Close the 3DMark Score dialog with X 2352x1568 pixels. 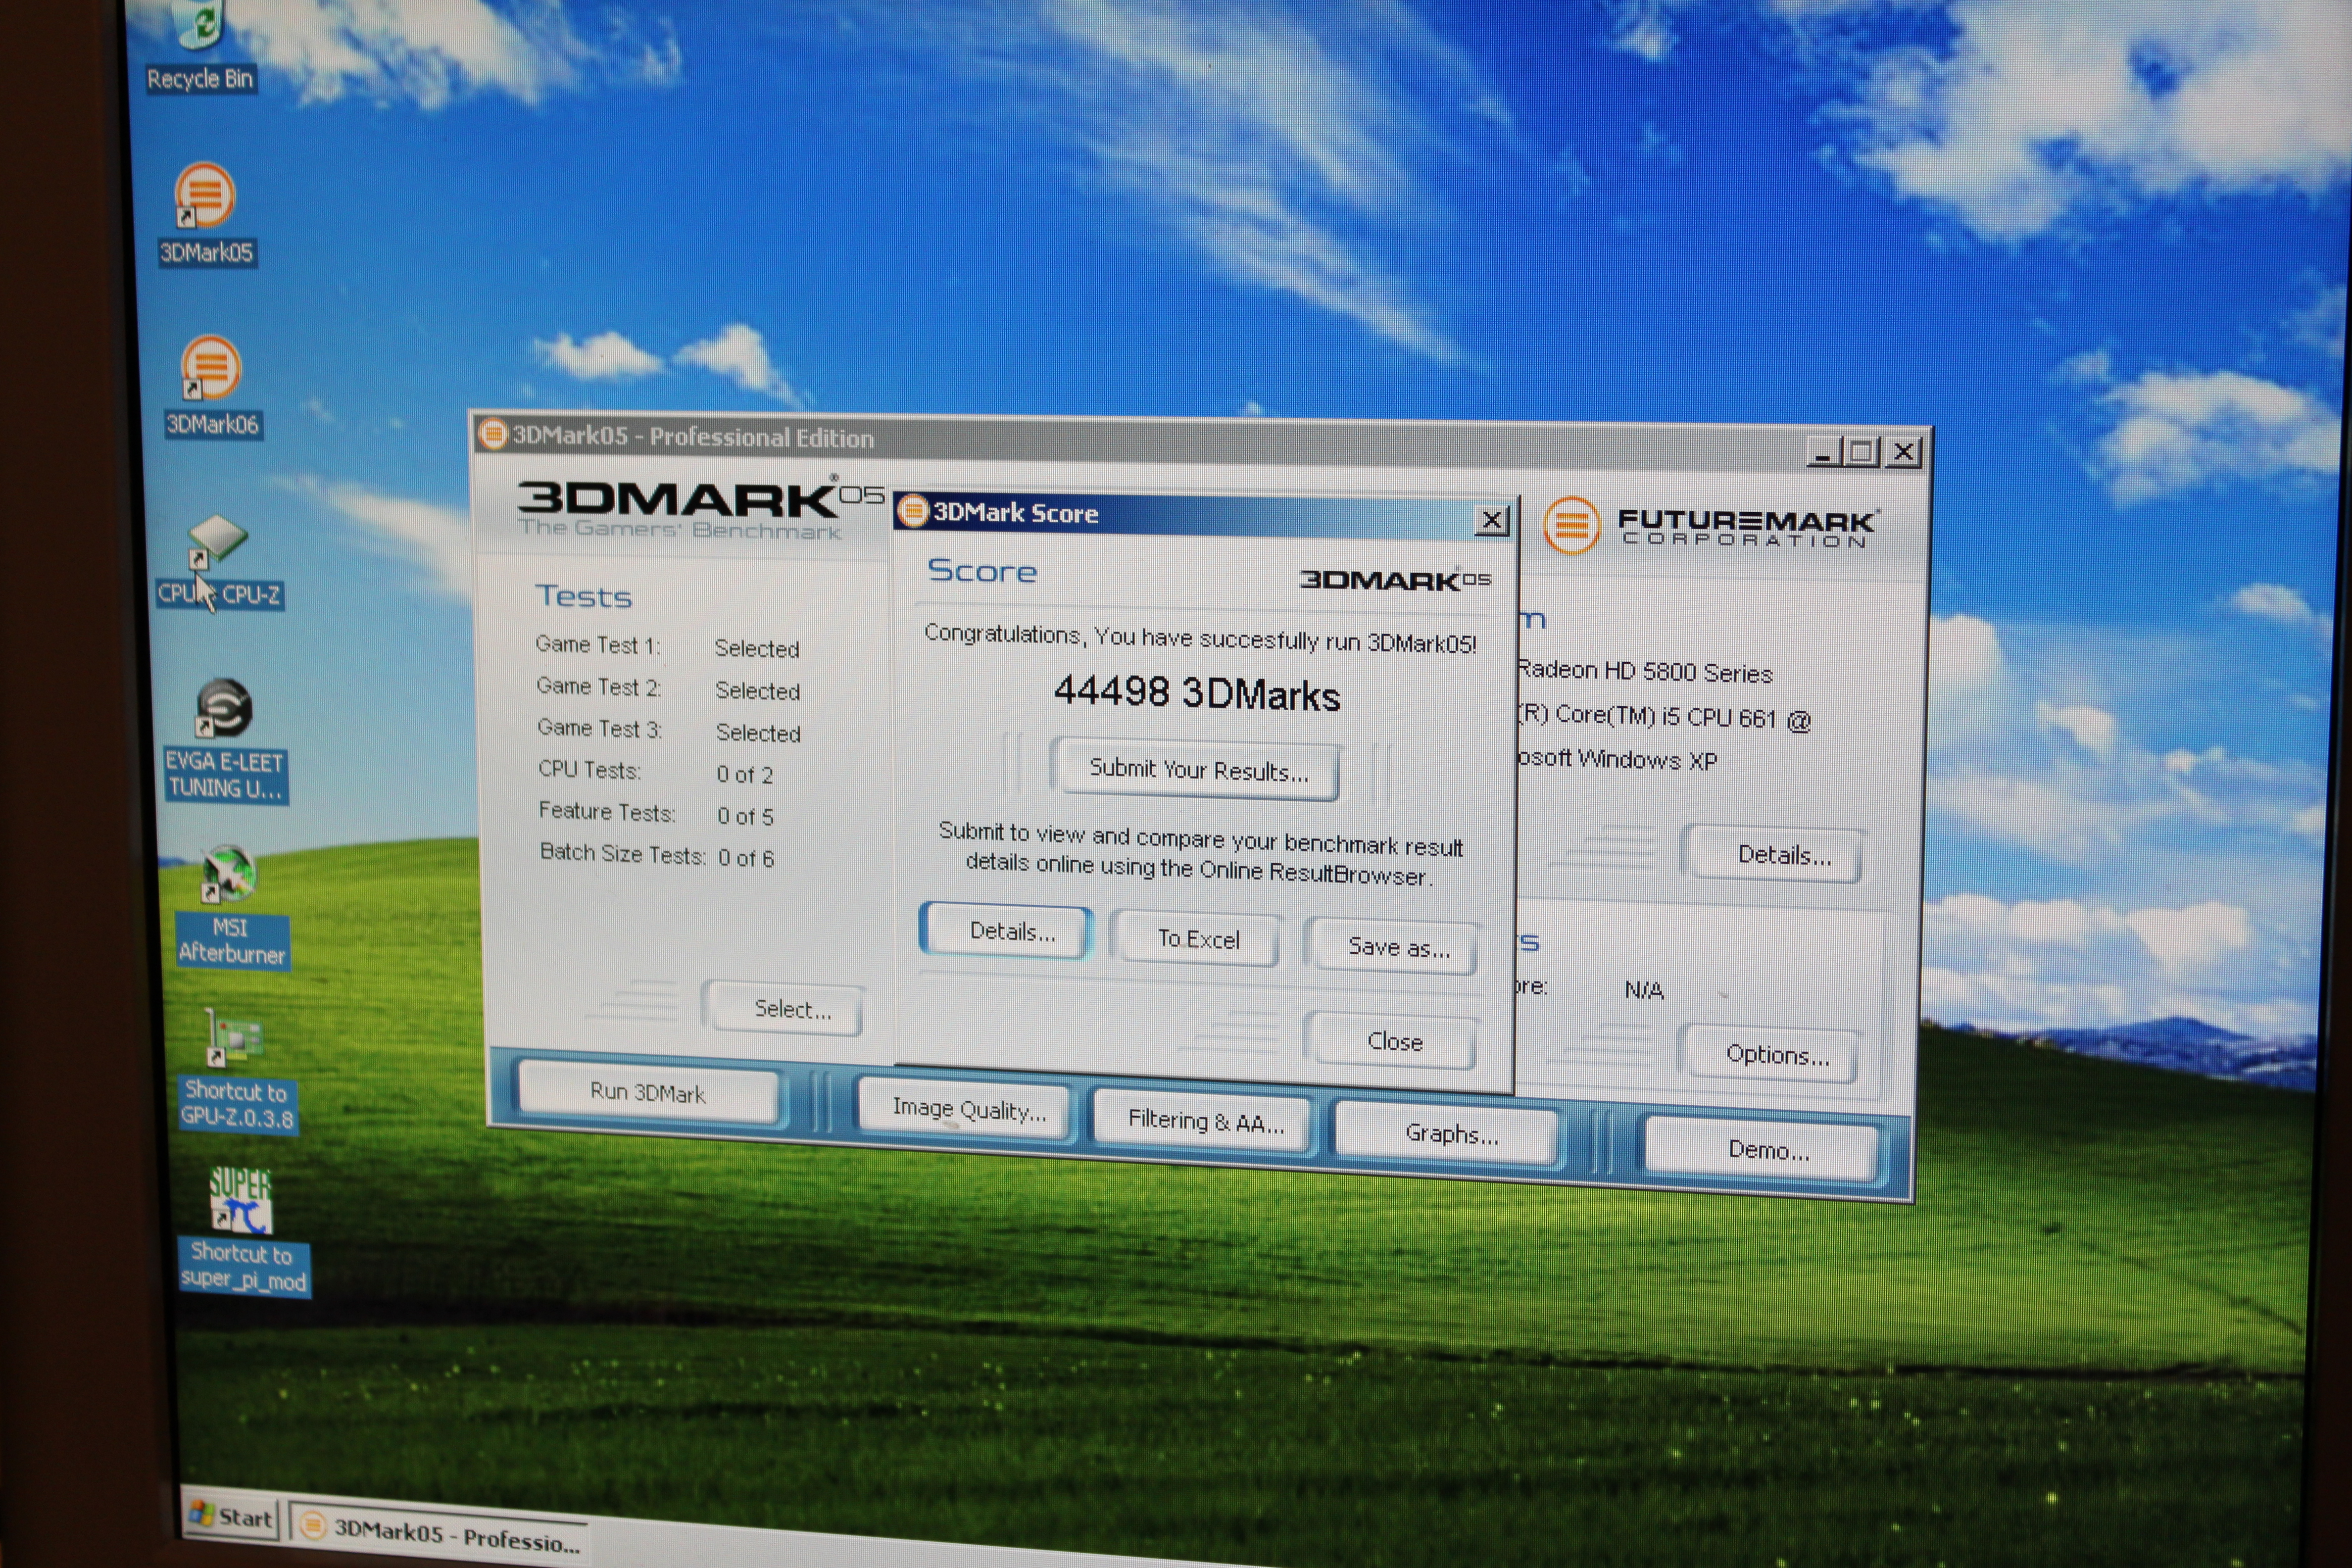click(x=1492, y=520)
